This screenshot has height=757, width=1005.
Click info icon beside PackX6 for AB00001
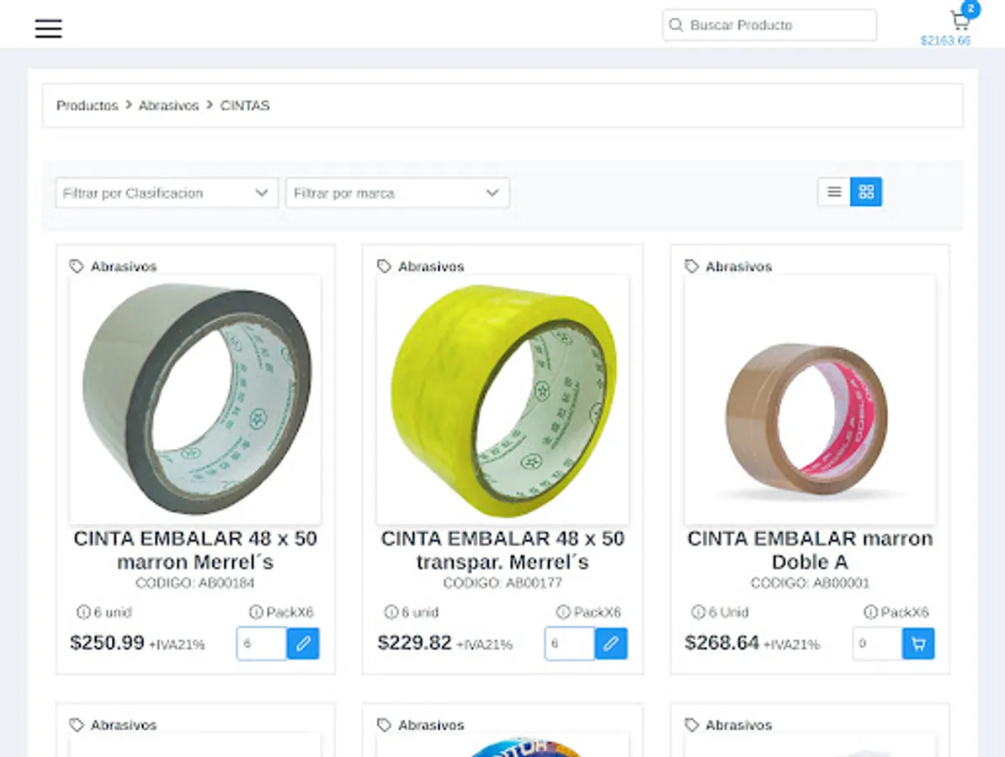tap(870, 612)
